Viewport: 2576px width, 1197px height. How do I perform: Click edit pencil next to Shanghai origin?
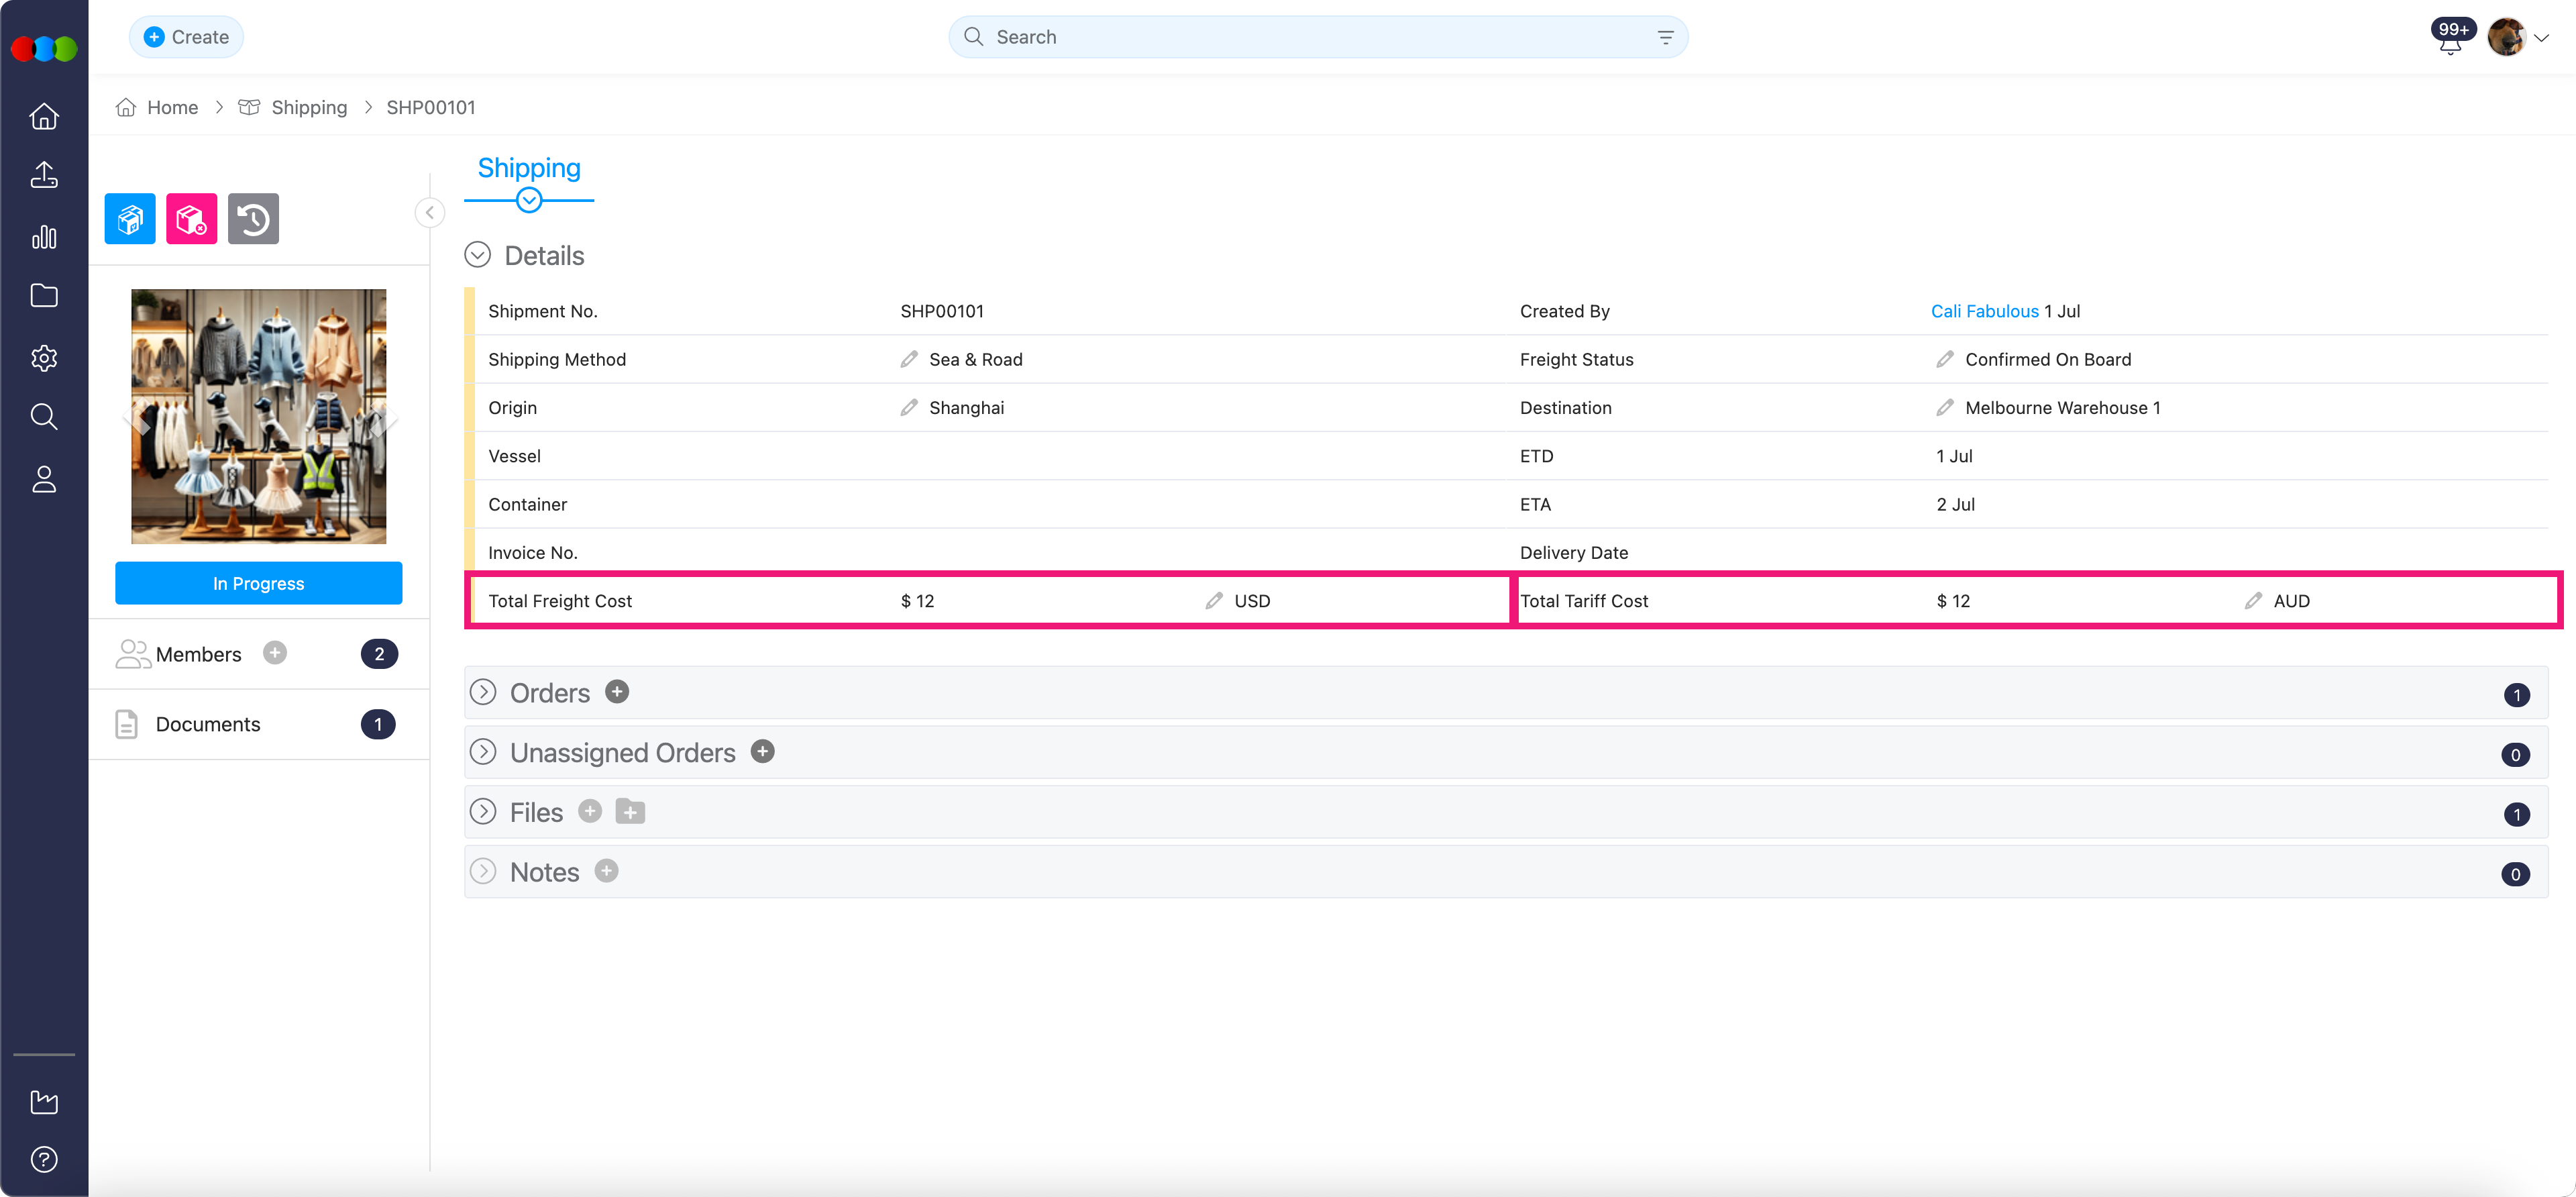[908, 407]
